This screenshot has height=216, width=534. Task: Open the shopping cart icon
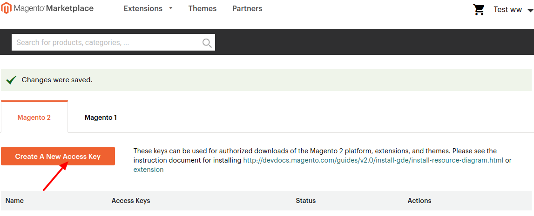pos(479,9)
